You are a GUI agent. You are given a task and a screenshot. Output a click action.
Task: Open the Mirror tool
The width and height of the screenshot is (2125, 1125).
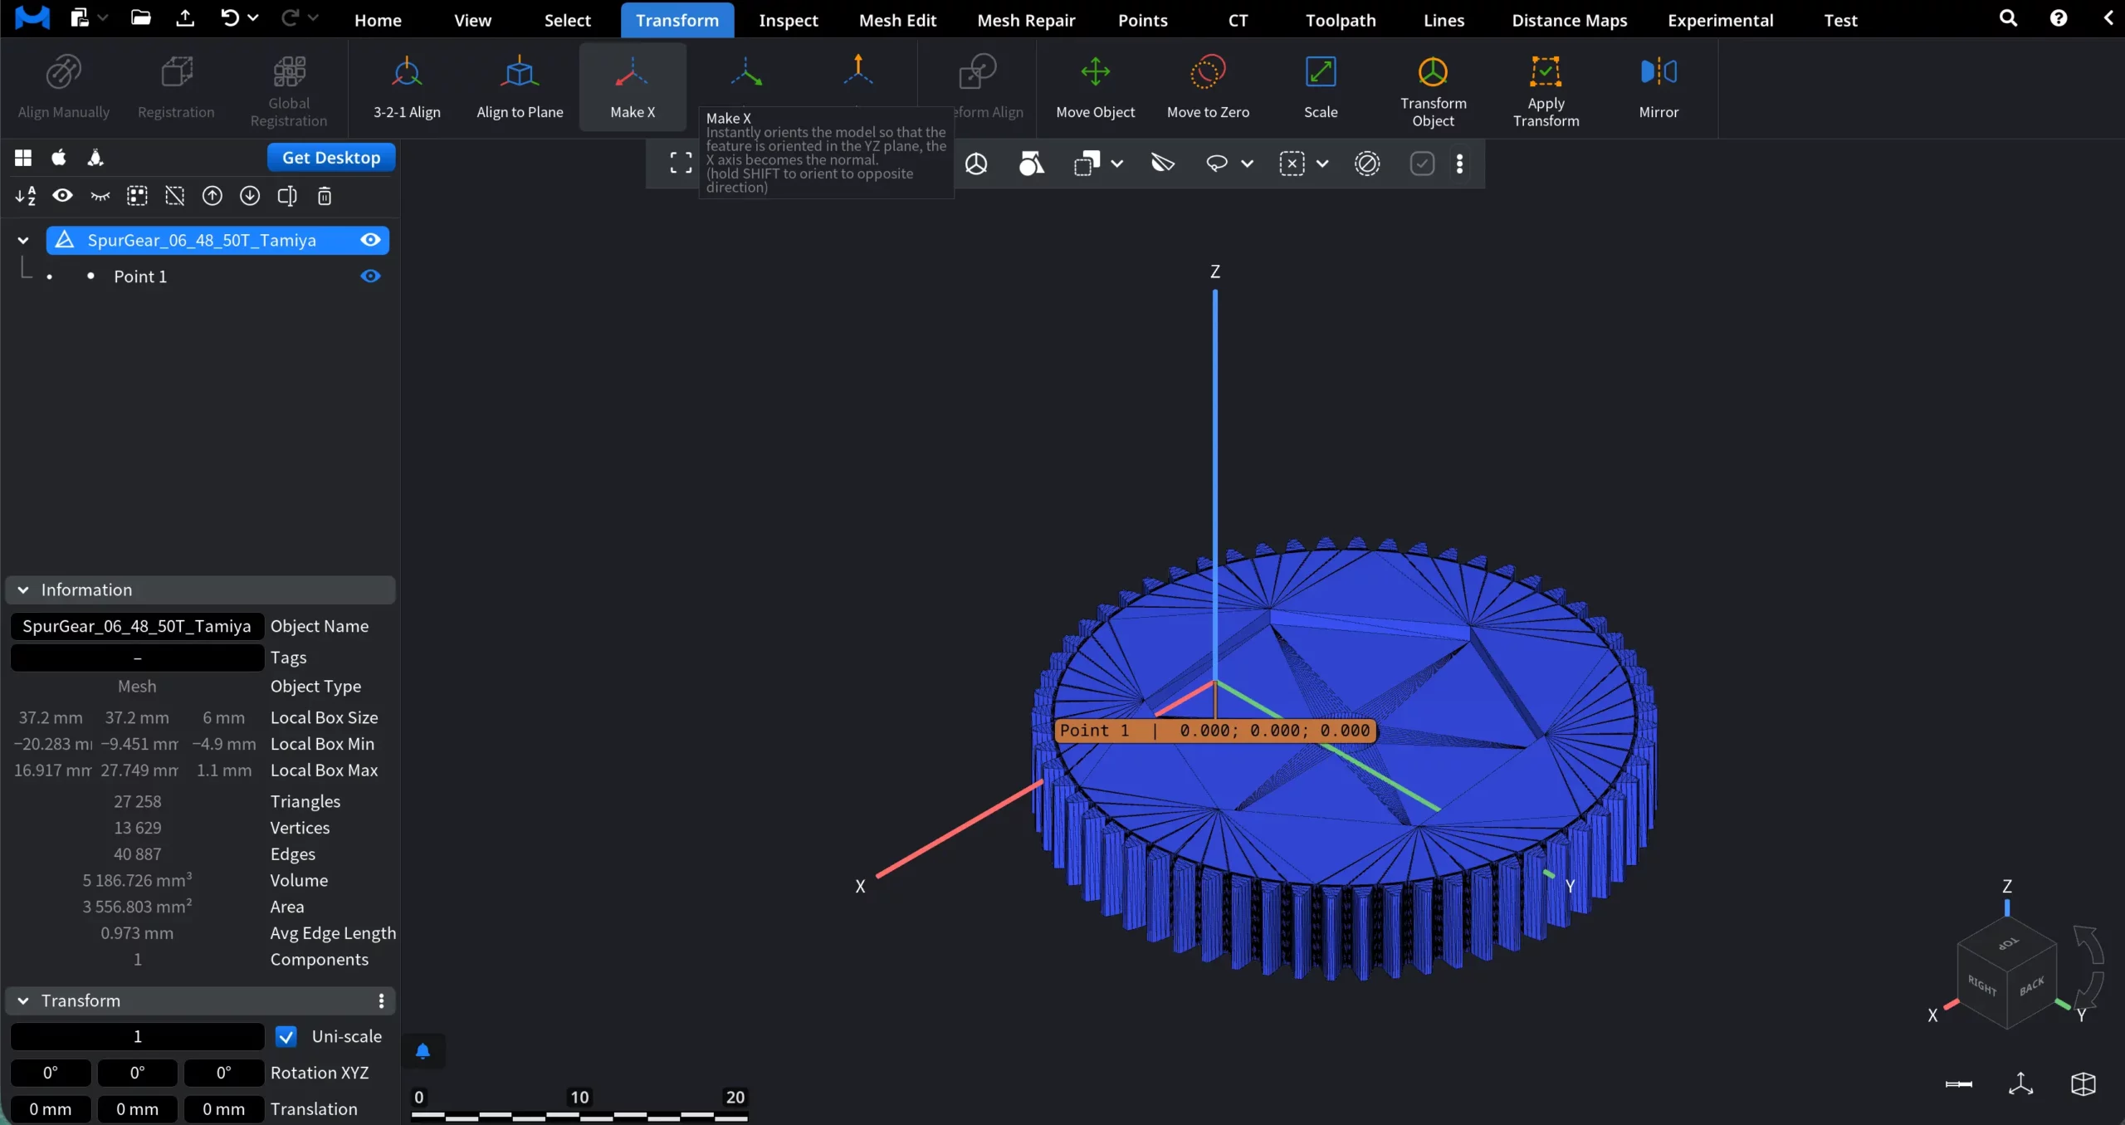pyautogui.click(x=1658, y=86)
